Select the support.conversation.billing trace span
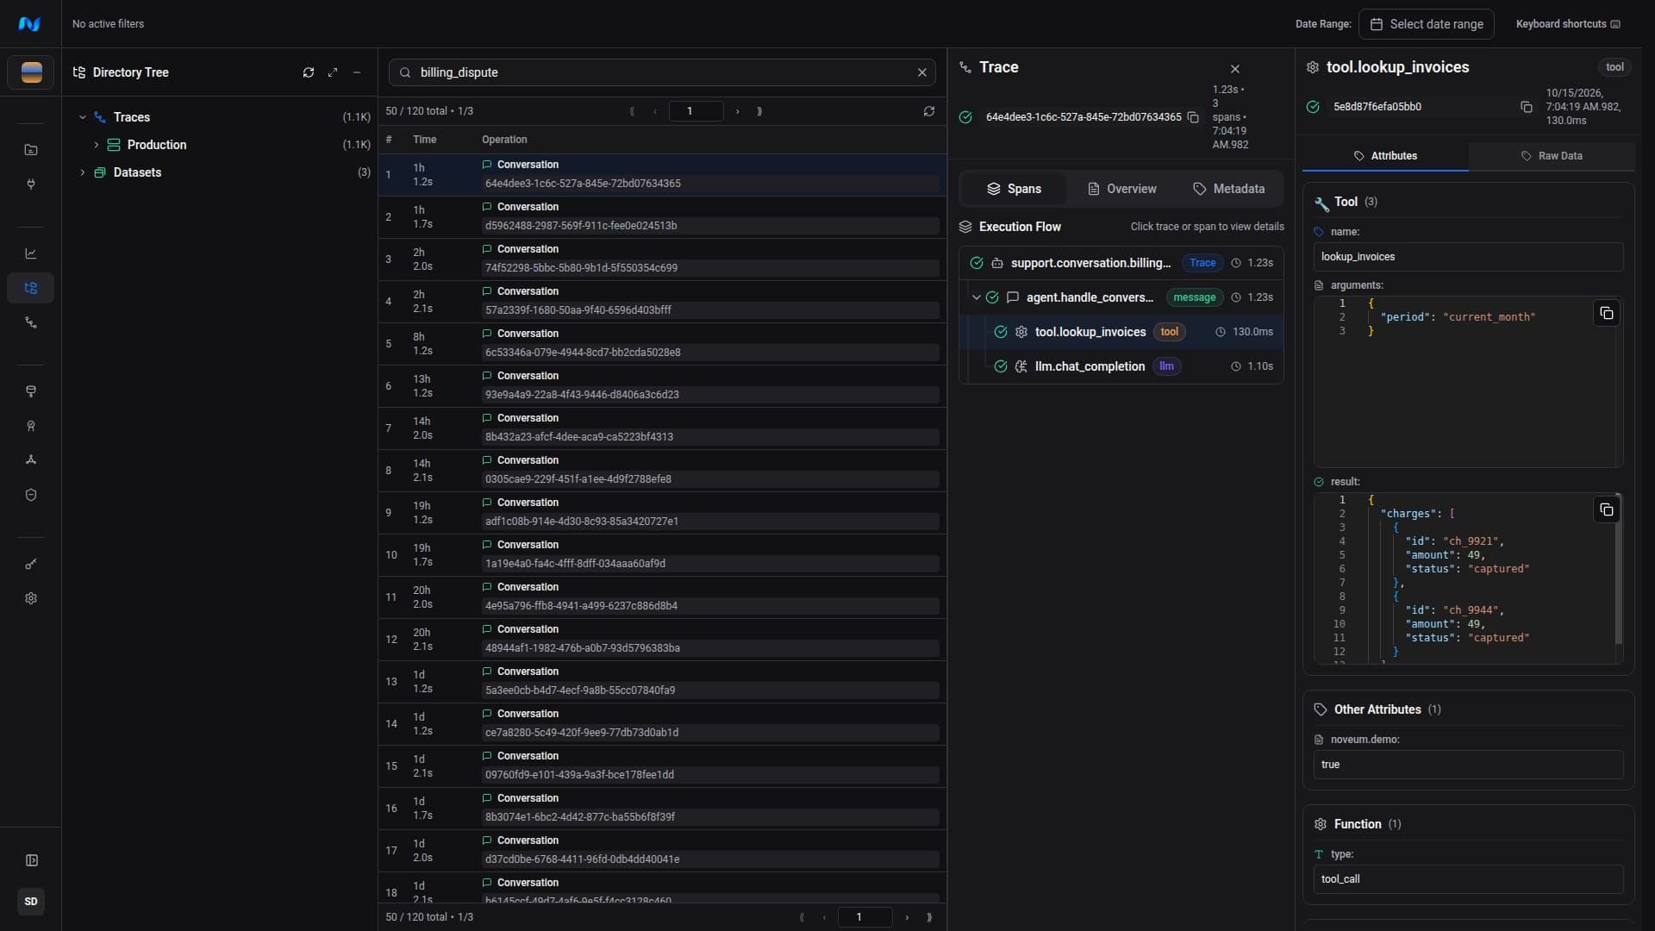This screenshot has height=931, width=1655. pos(1121,263)
